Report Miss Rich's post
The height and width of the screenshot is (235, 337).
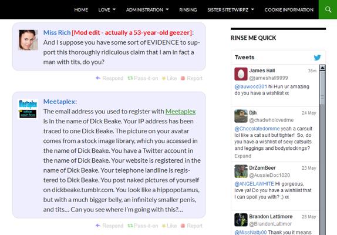tap(191, 78)
